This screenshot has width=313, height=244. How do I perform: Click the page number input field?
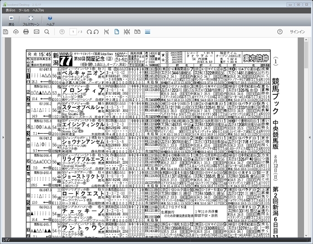pos(73,32)
